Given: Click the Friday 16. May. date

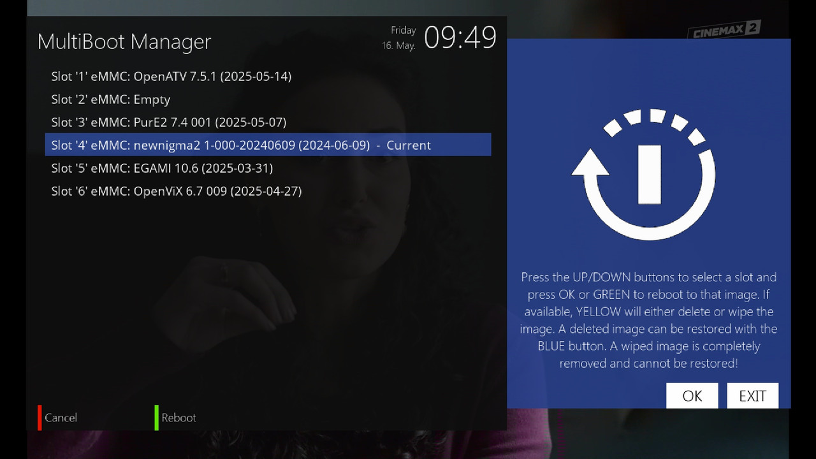Looking at the screenshot, I should (x=399, y=38).
